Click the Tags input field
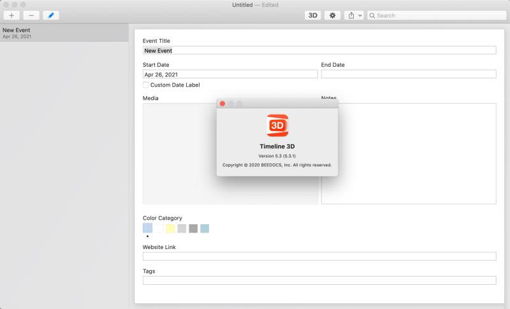The width and height of the screenshot is (510, 309). 319,280
